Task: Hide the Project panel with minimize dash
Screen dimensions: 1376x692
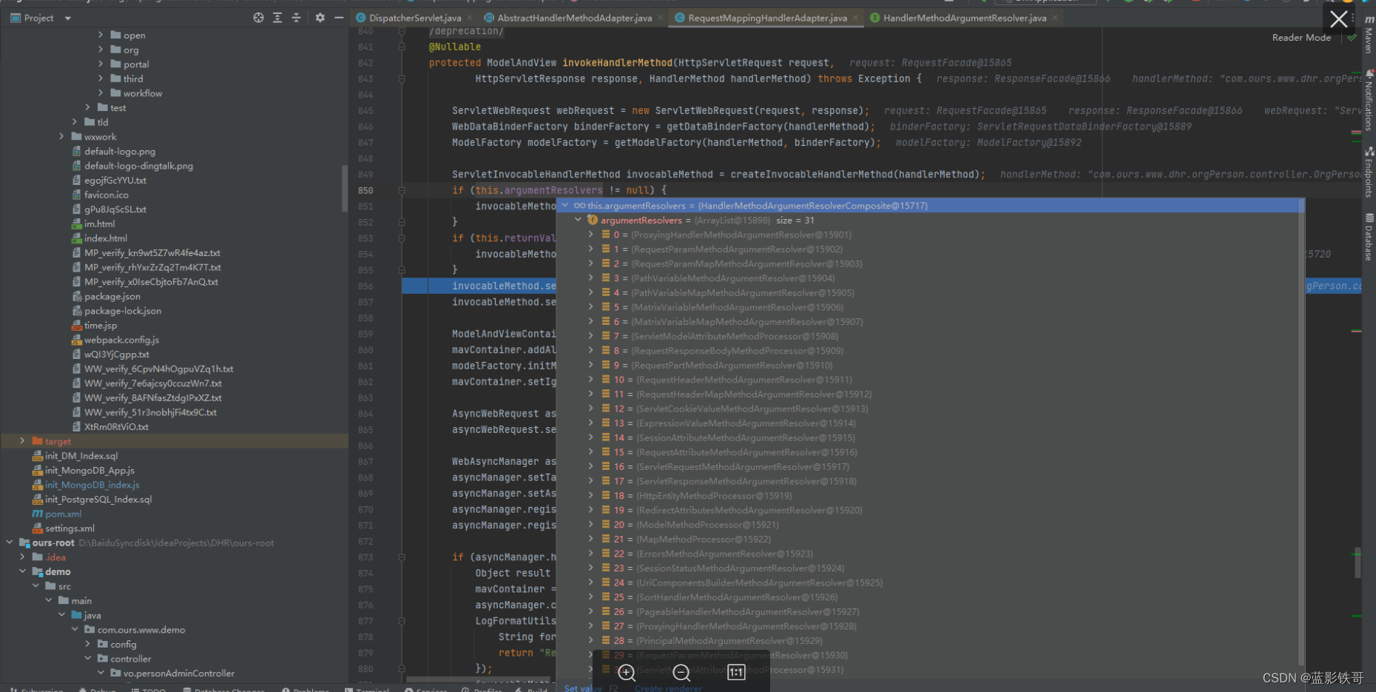Action: [339, 18]
